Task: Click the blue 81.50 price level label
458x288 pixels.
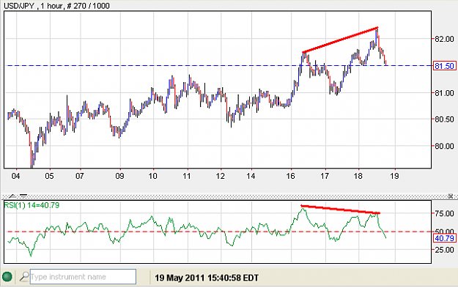Action: (444, 66)
